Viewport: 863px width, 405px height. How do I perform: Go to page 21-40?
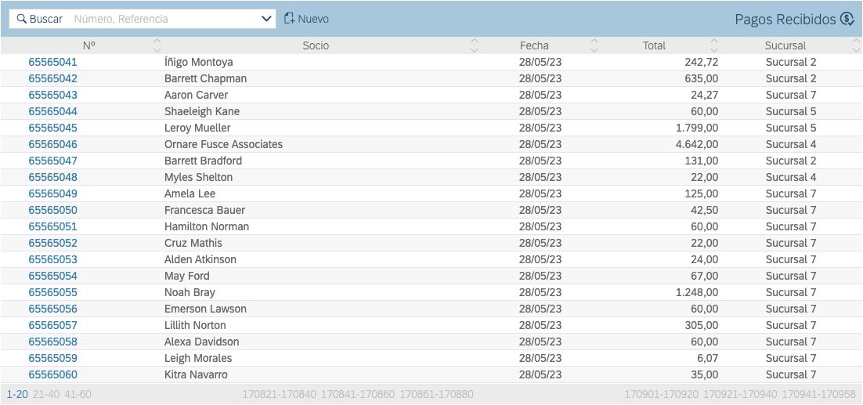[46, 394]
